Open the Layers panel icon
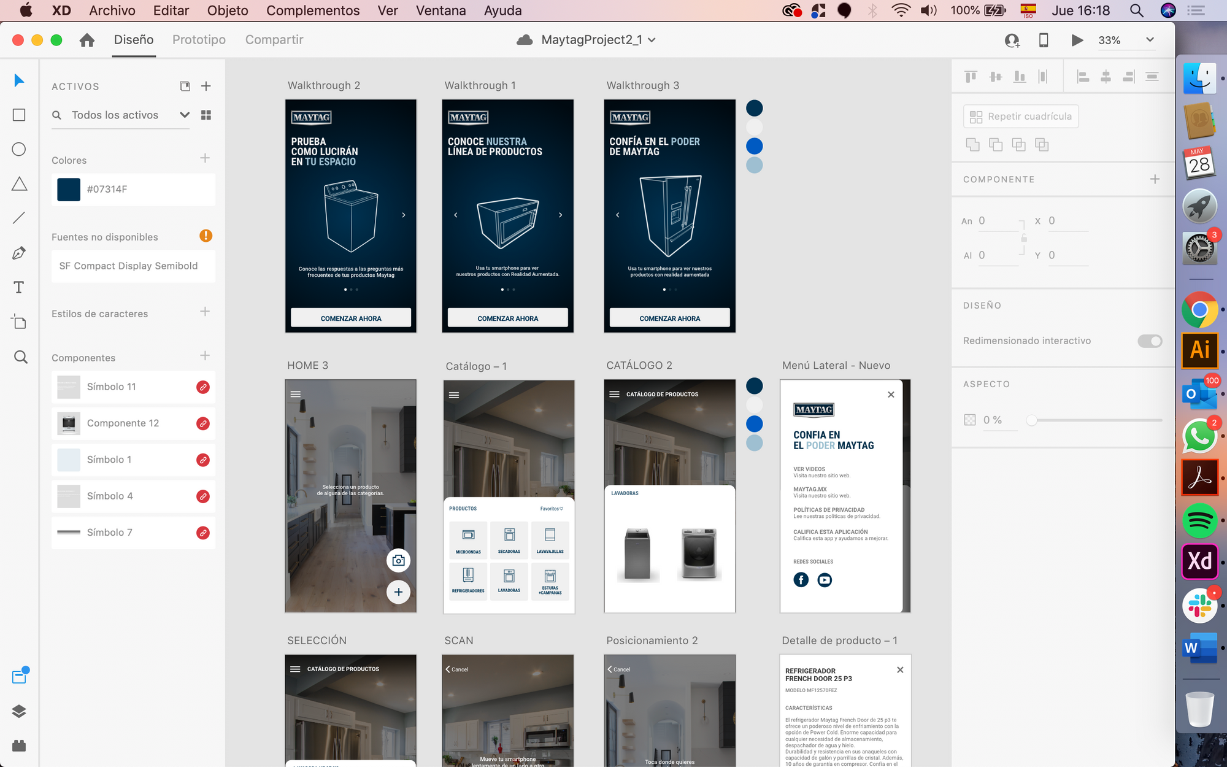The image size is (1227, 767). pos(19,711)
